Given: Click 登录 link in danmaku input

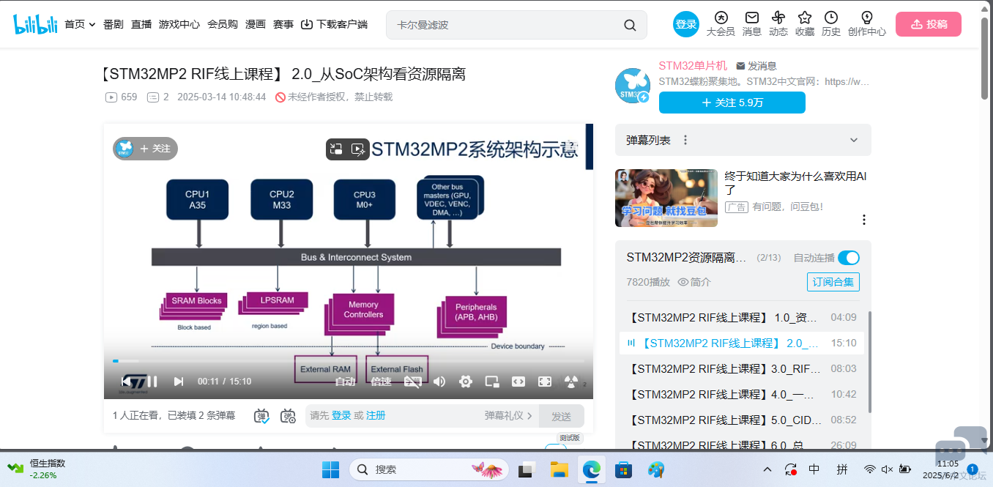Looking at the screenshot, I should (x=341, y=416).
